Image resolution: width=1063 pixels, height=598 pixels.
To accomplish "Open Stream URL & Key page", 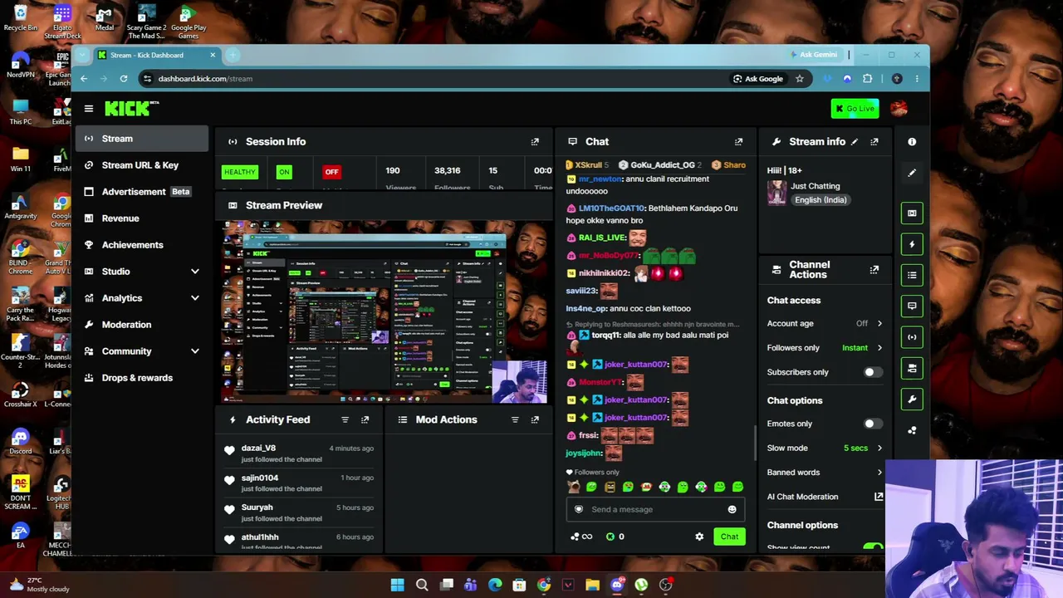I will [142, 165].
